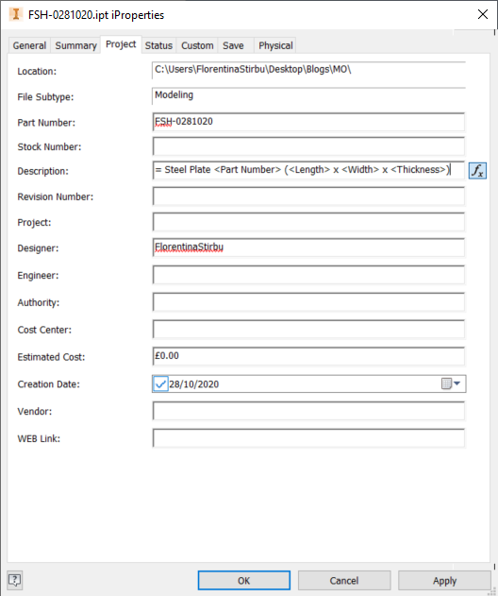This screenshot has width=498, height=596.
Task: Focus the Cost Center field
Action: (308, 329)
